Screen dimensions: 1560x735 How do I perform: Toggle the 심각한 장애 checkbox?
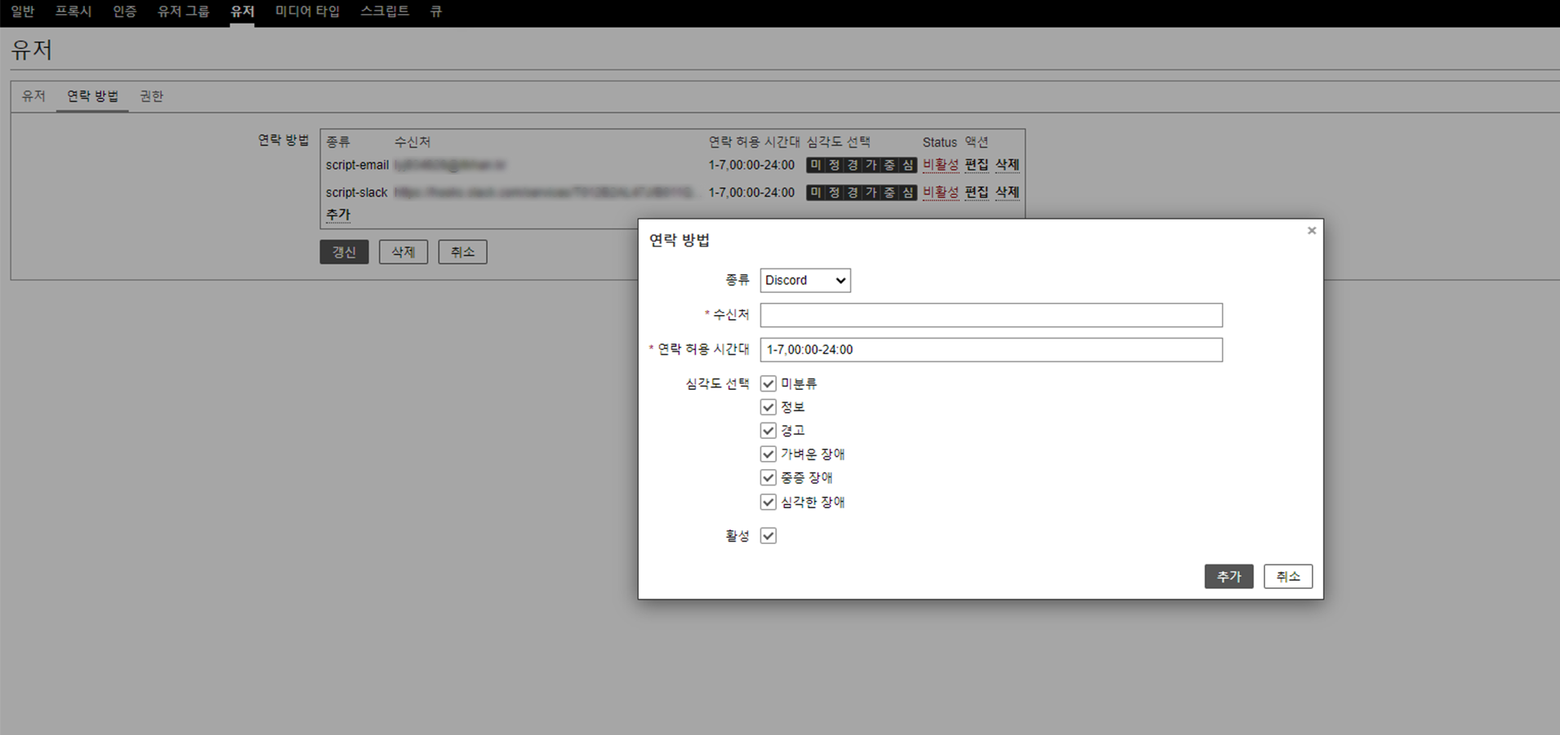click(768, 502)
